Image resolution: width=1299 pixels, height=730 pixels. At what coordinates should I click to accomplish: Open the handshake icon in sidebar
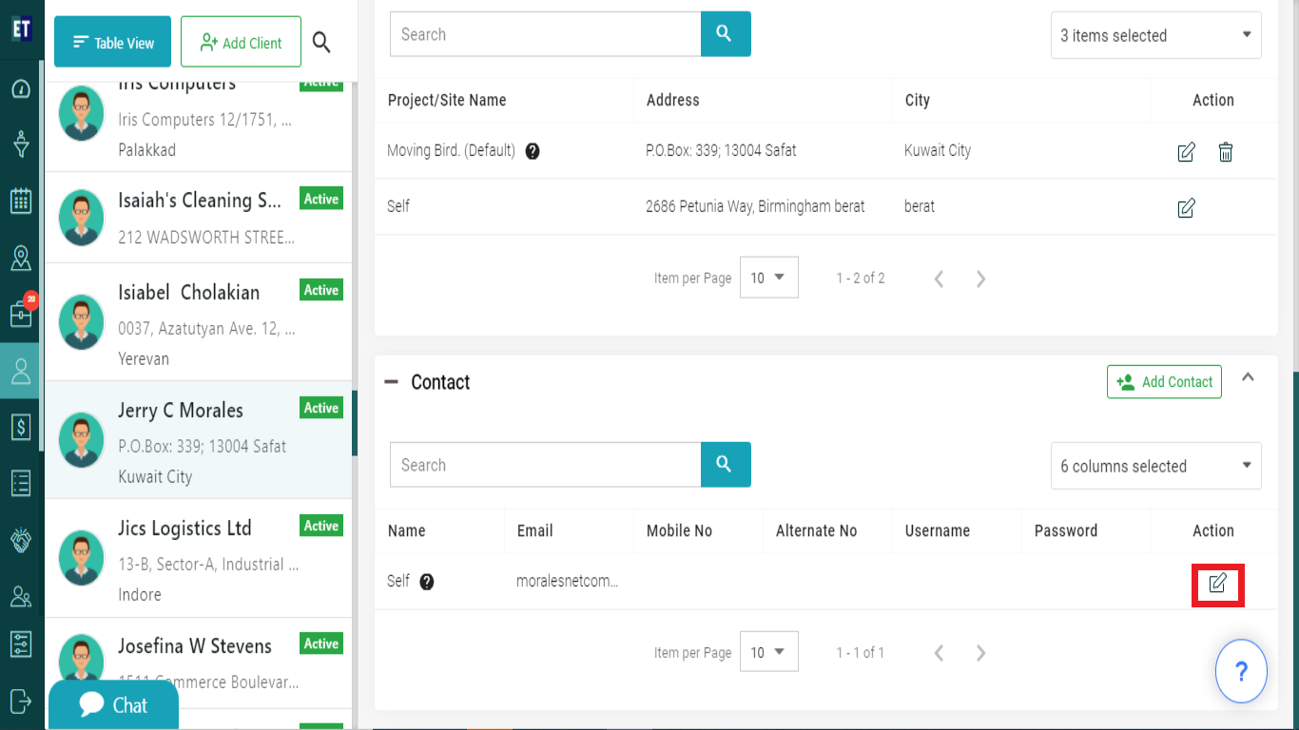pyautogui.click(x=21, y=540)
